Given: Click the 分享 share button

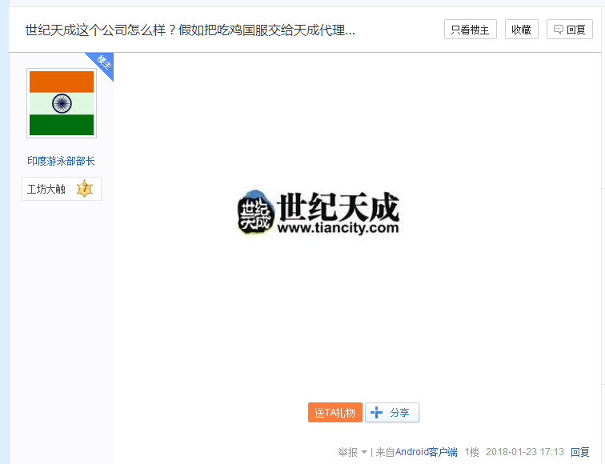Looking at the screenshot, I should point(392,413).
